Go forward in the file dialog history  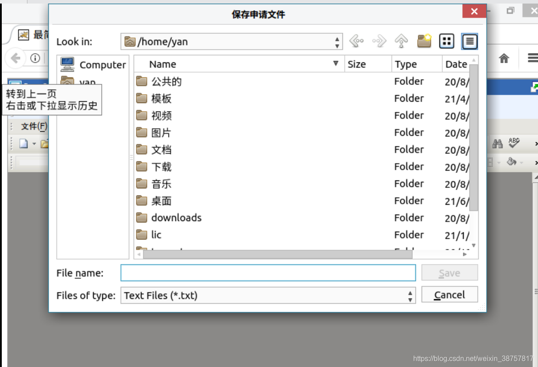tap(379, 42)
